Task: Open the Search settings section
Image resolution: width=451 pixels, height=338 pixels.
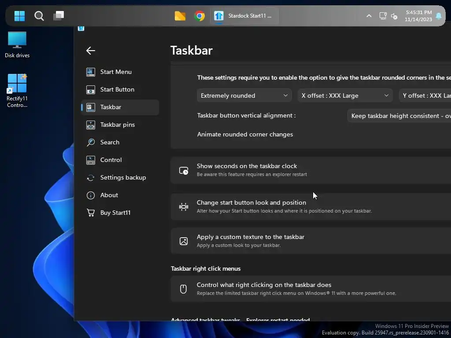Action: click(120, 142)
